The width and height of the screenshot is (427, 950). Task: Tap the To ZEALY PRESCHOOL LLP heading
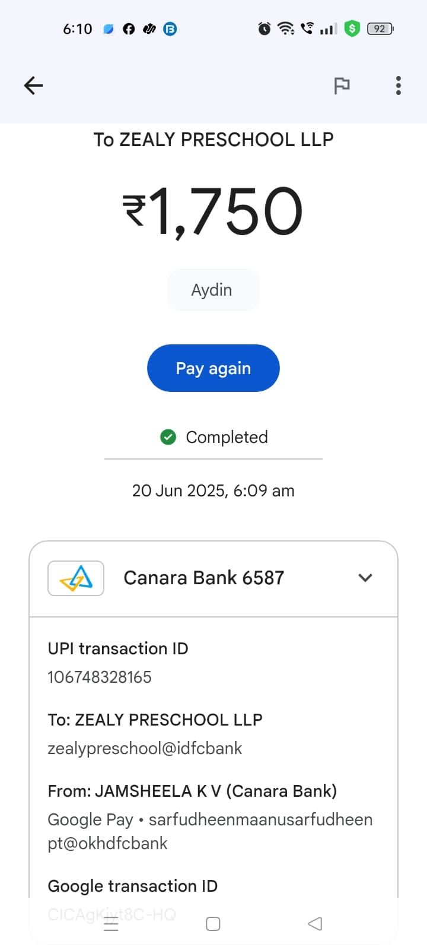point(213,140)
